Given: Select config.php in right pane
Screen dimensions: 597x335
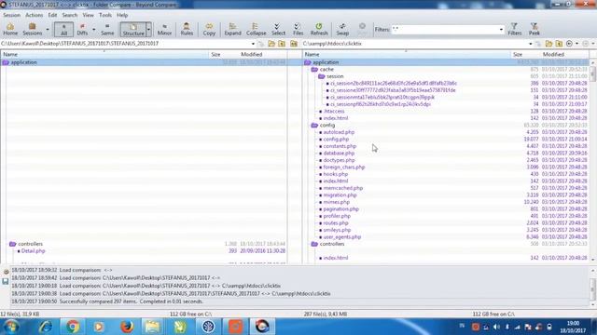Looking at the screenshot, I should 336,140.
